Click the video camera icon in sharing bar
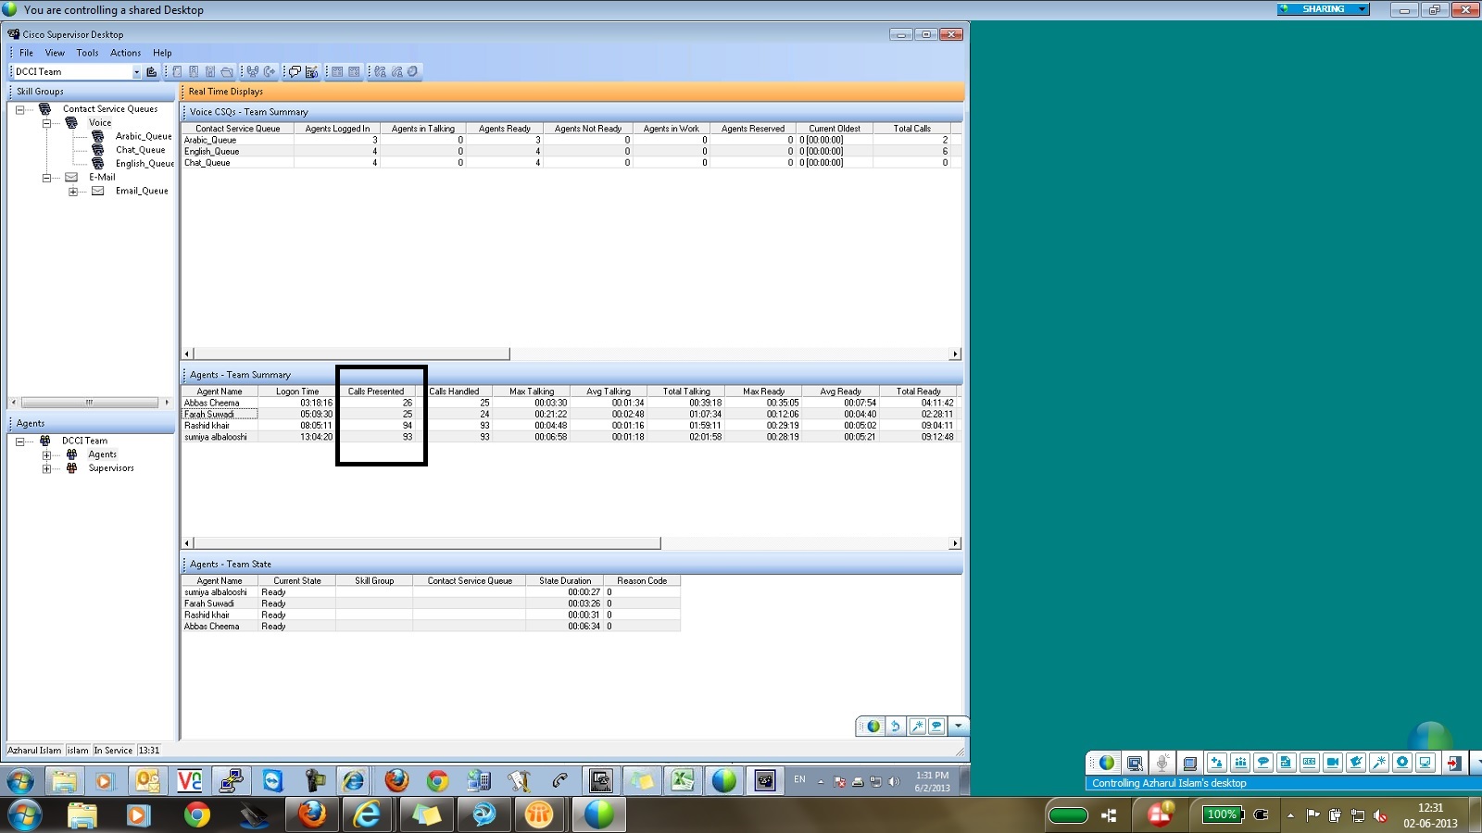The image size is (1482, 833). click(1333, 763)
